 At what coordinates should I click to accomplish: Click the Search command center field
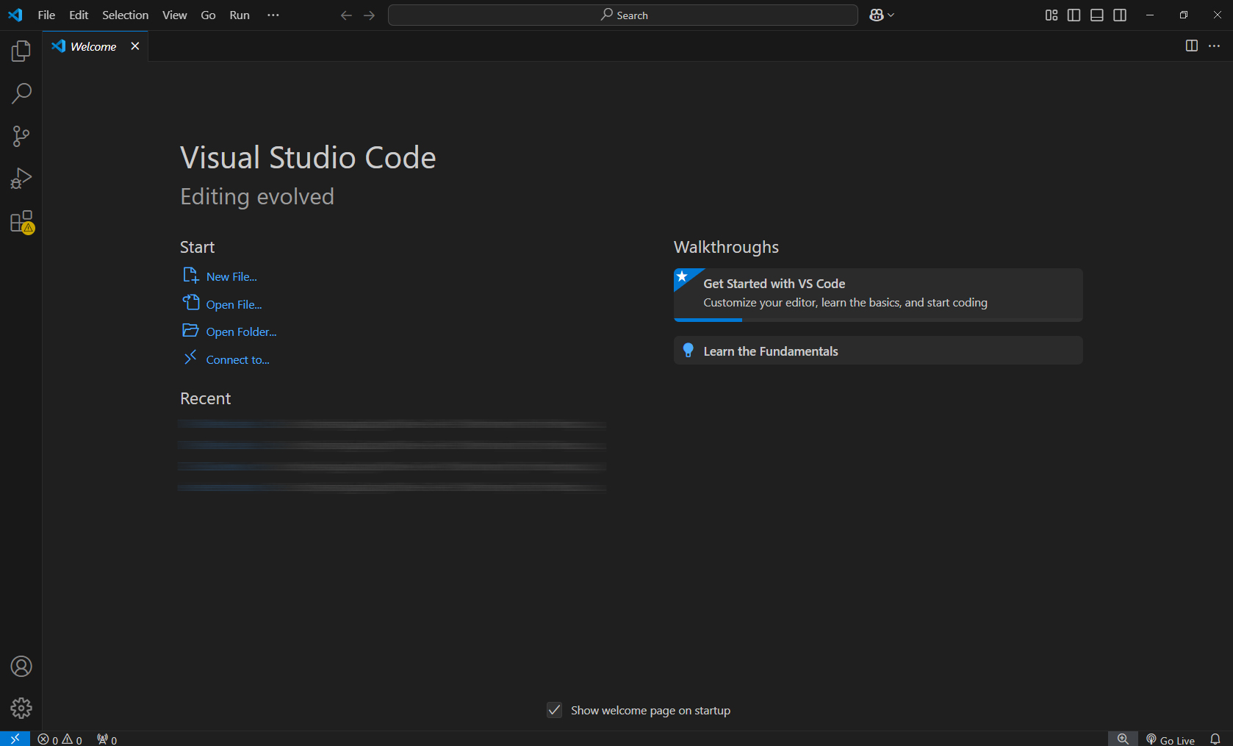622,15
